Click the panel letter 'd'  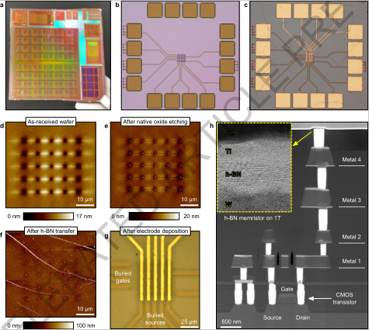[2, 126]
